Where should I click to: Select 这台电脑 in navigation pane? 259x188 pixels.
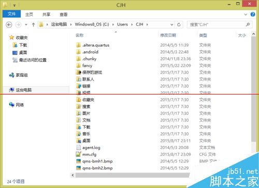tap(24, 90)
